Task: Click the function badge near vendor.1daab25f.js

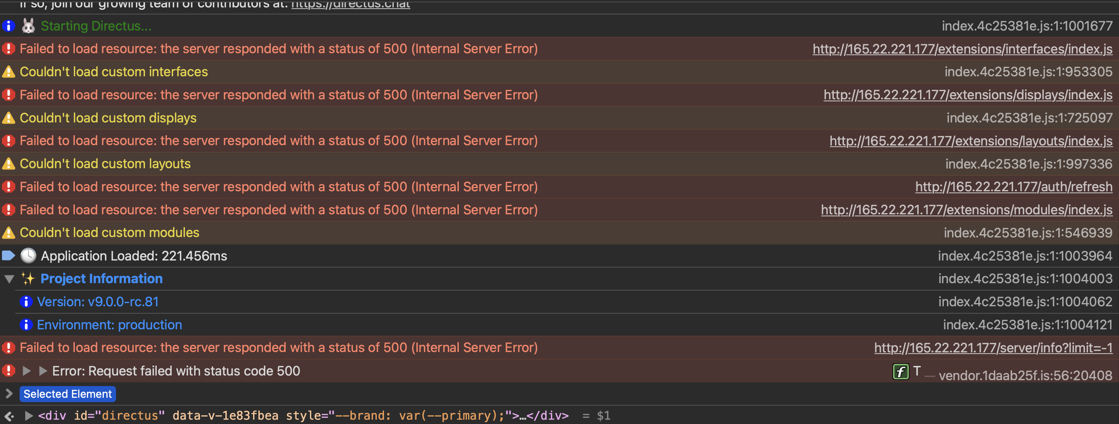Action: tap(900, 372)
